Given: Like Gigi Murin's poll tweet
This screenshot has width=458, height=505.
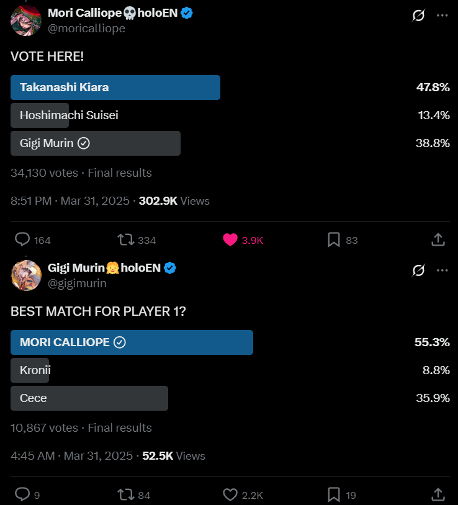Looking at the screenshot, I should pyautogui.click(x=230, y=494).
